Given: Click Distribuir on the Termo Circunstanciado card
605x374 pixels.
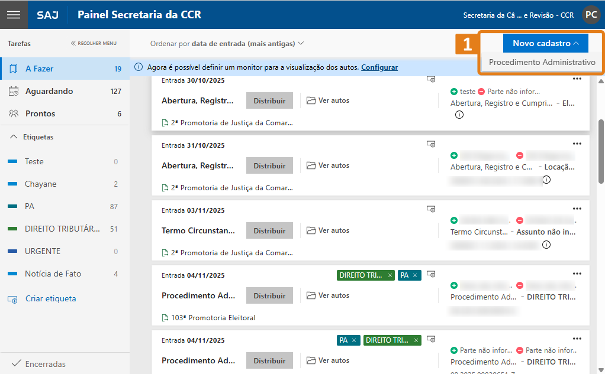Looking at the screenshot, I should click(x=269, y=230).
